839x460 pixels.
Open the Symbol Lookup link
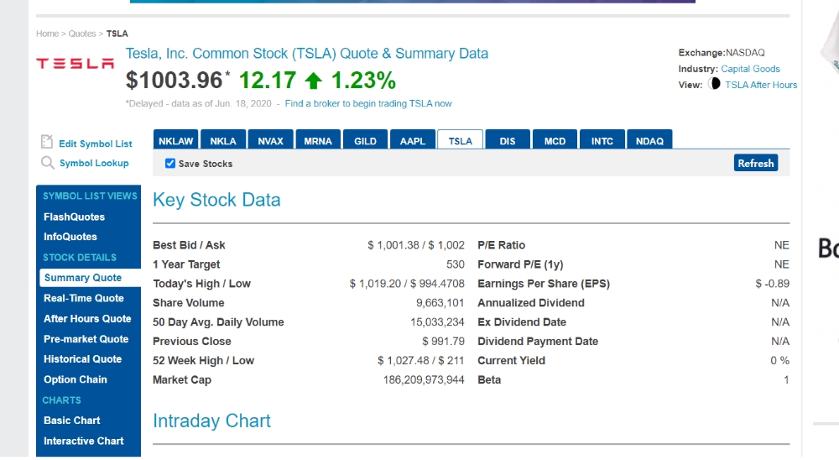(94, 163)
